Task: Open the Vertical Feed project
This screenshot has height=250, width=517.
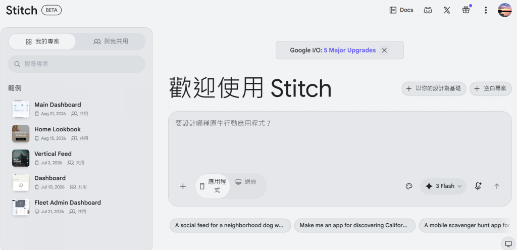Action: point(77,158)
